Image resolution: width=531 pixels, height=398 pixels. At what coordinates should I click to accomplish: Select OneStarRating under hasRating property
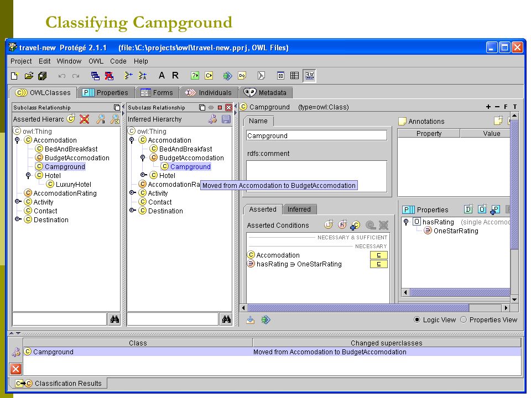coord(456,231)
